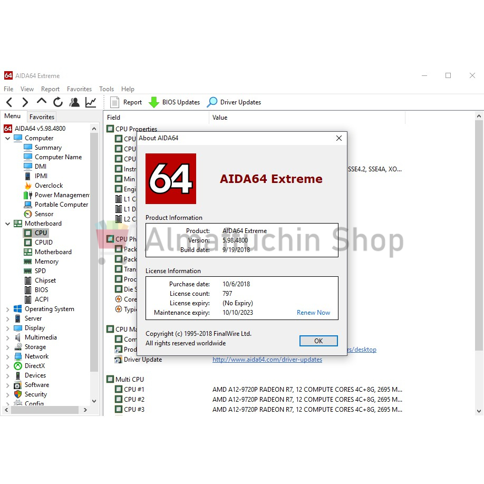This screenshot has height=484, width=484.
Task: Select Summary in the Computer tree
Action: pos(48,148)
